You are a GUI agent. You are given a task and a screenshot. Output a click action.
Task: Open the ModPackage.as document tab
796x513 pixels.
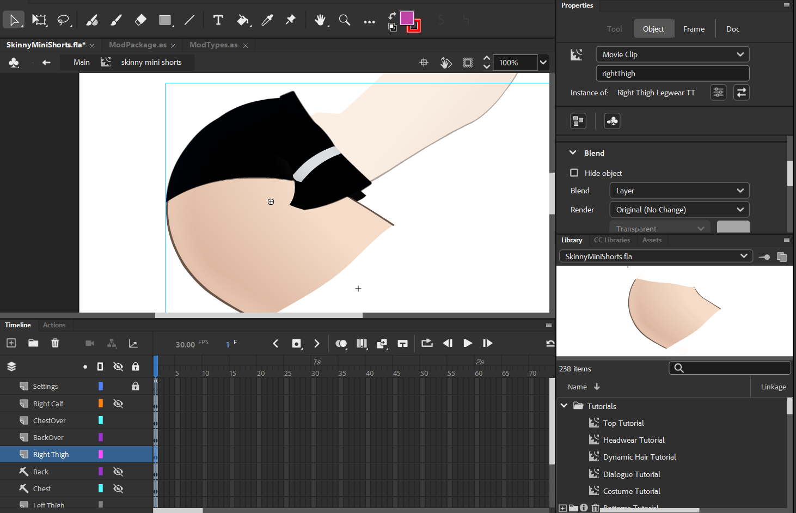[138, 45]
